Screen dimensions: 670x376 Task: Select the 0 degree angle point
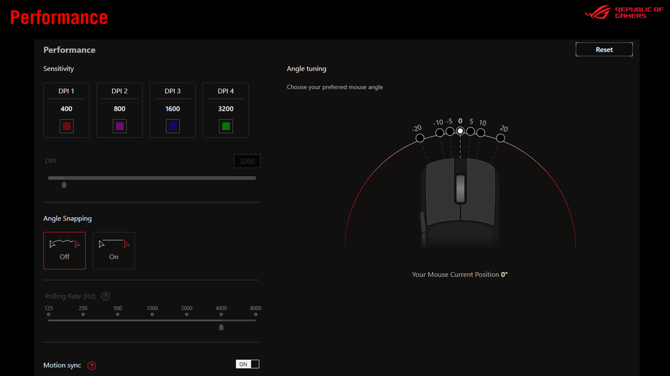click(x=460, y=131)
